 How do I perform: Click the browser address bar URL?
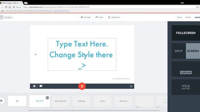click(x=56, y=7)
